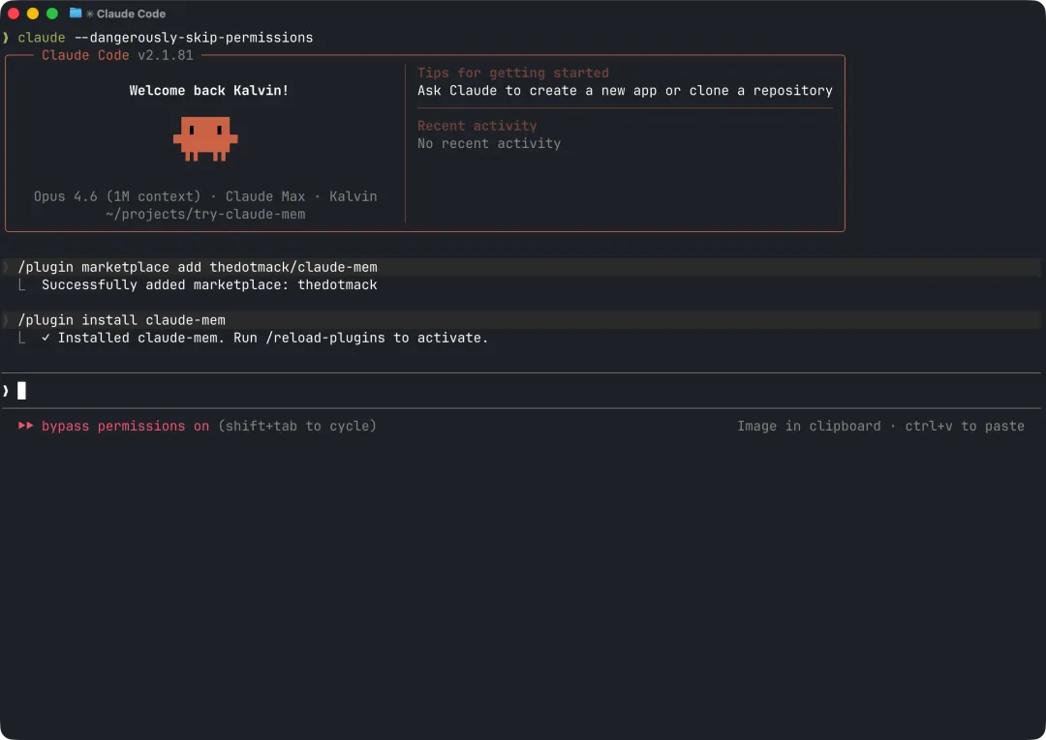Click the checkmark before 'Installed claude-mem'
Screen dimensions: 1046x740
(46, 338)
